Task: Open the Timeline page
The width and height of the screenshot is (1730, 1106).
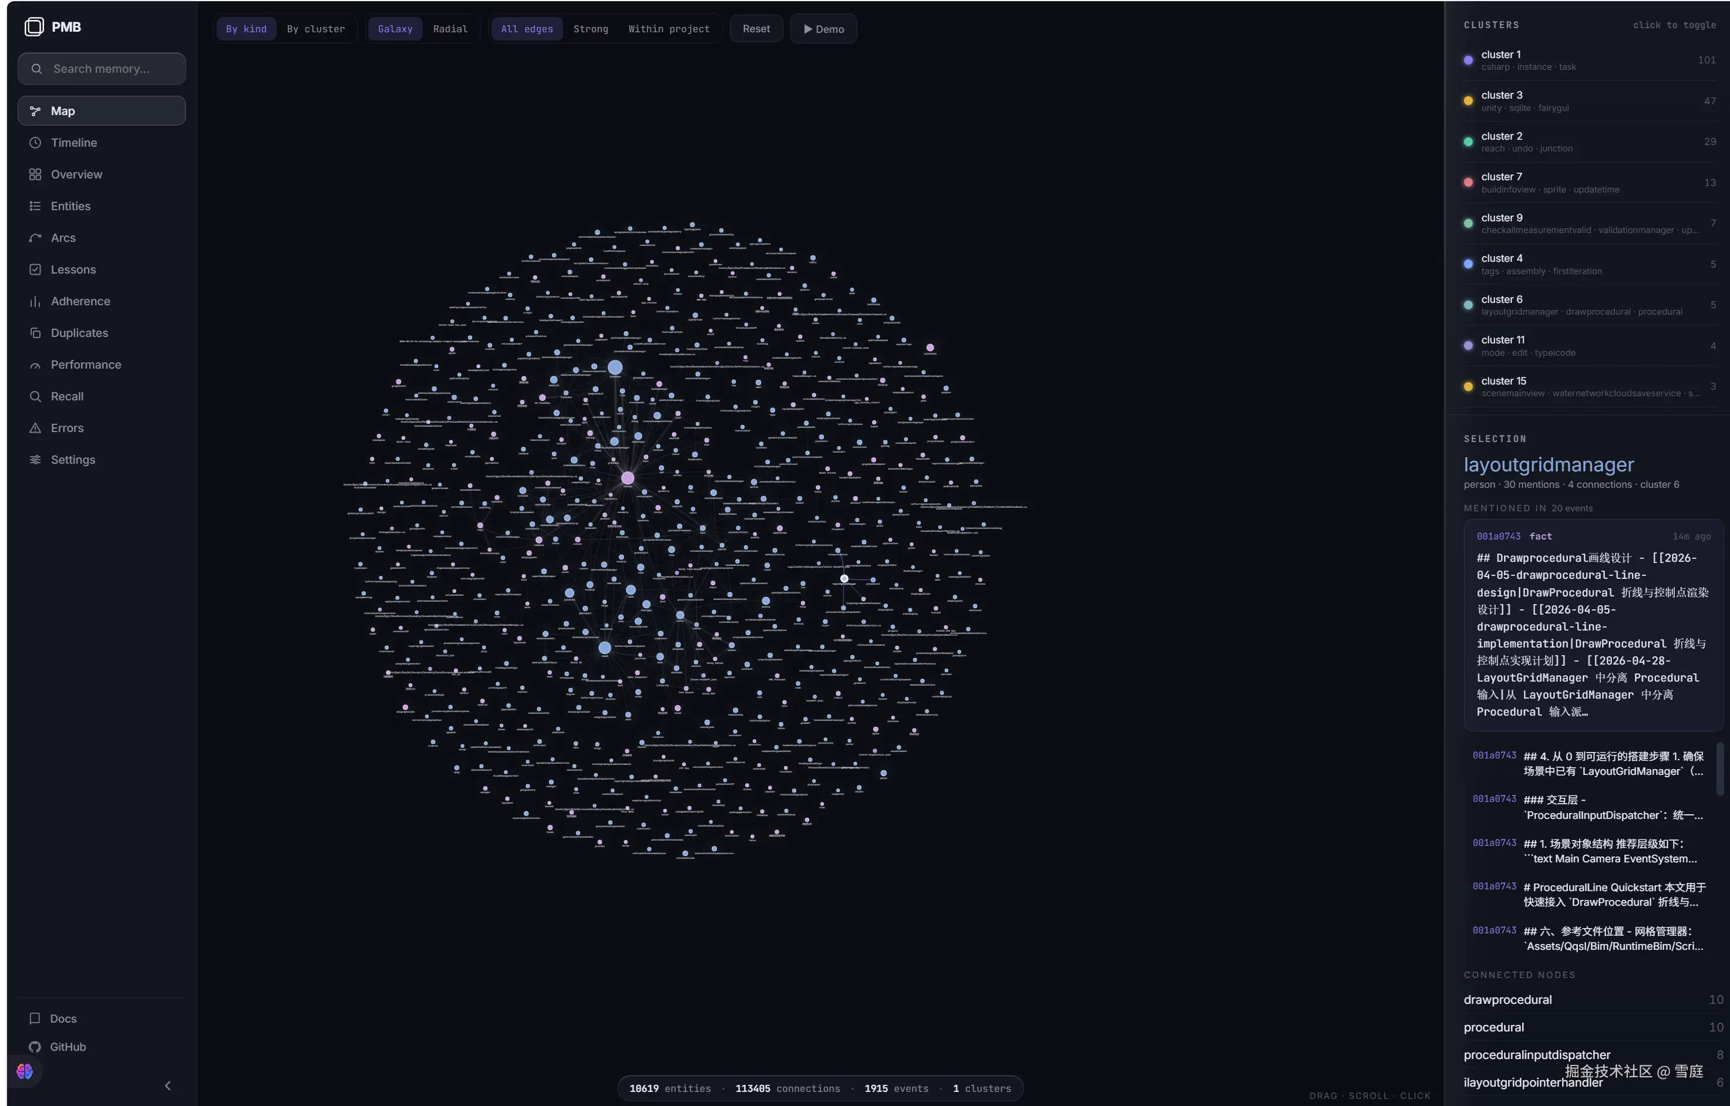Action: tap(102, 142)
